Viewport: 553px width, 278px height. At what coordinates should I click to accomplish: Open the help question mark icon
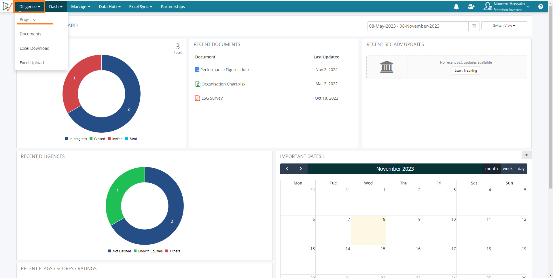[x=541, y=7]
